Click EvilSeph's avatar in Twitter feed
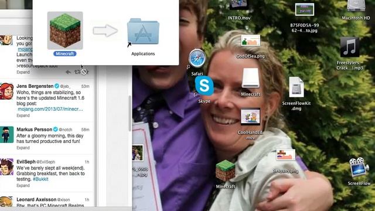This screenshot has width=375, height=211. click(x=6, y=166)
